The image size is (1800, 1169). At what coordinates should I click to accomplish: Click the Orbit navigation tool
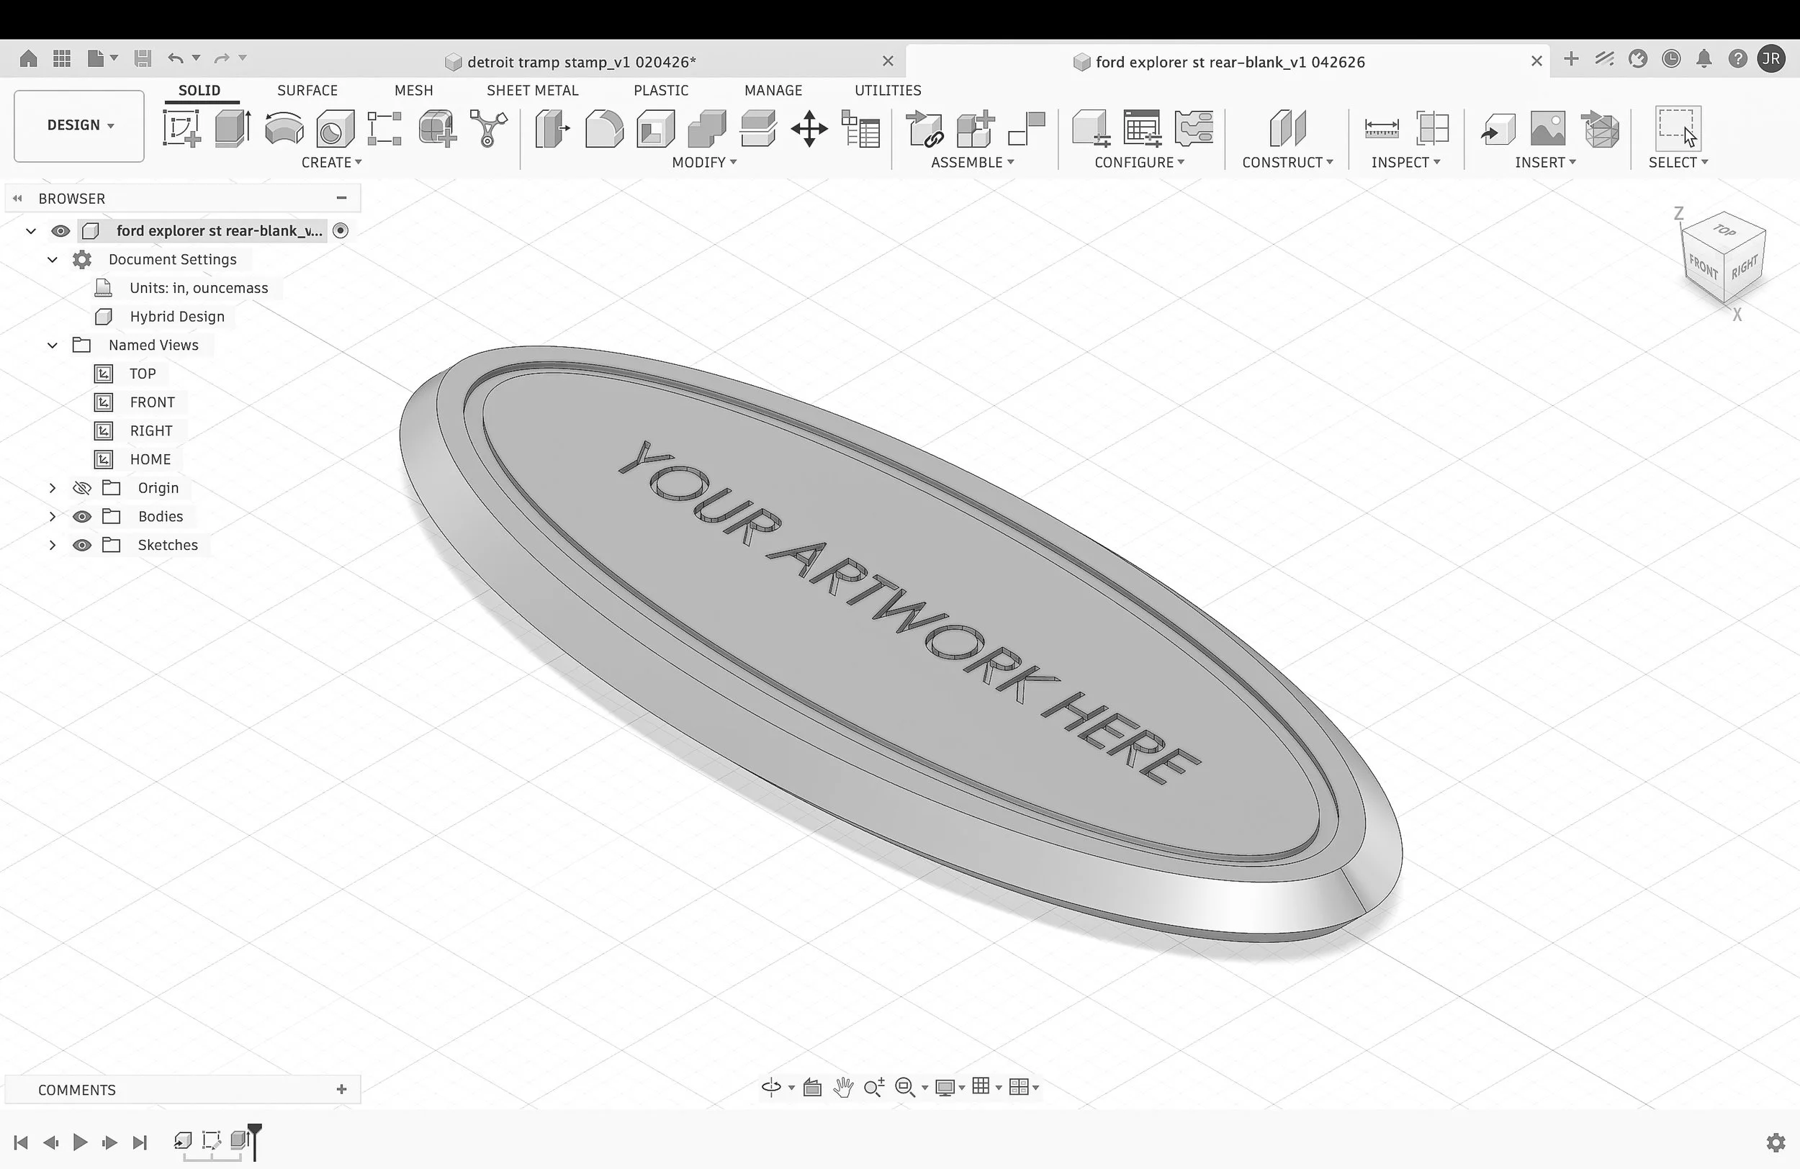pos(770,1088)
